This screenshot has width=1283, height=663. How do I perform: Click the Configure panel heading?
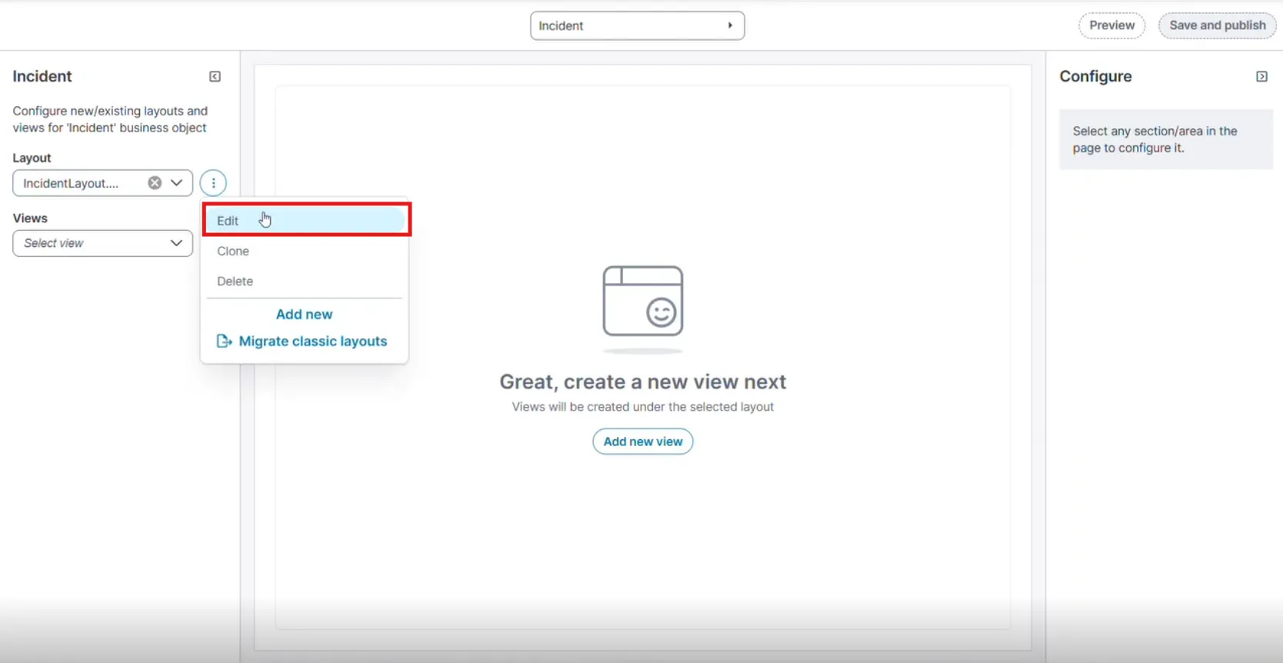coord(1095,76)
